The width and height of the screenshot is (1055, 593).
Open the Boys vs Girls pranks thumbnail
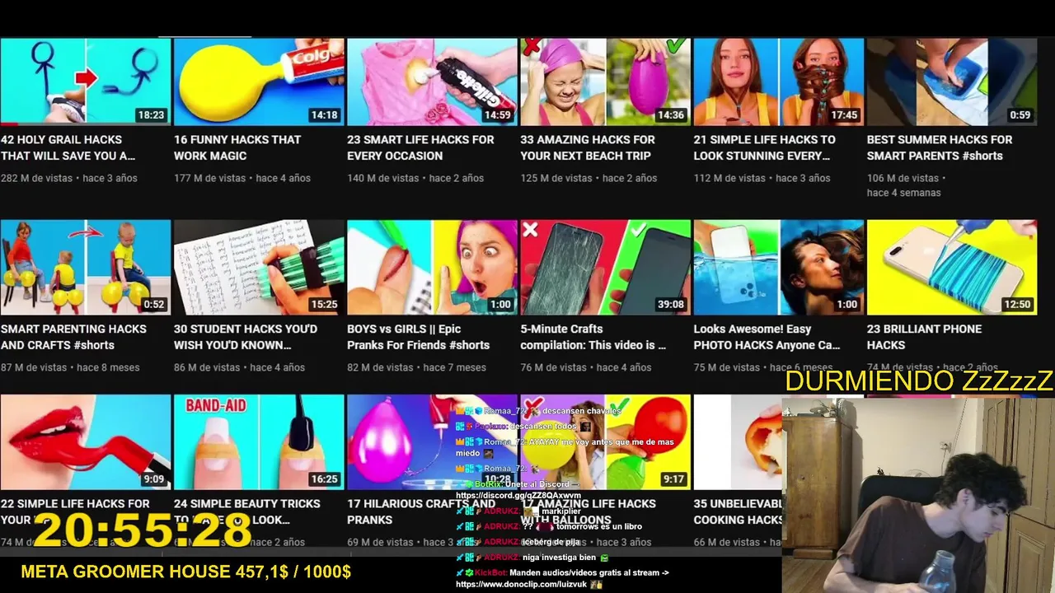[432, 267]
